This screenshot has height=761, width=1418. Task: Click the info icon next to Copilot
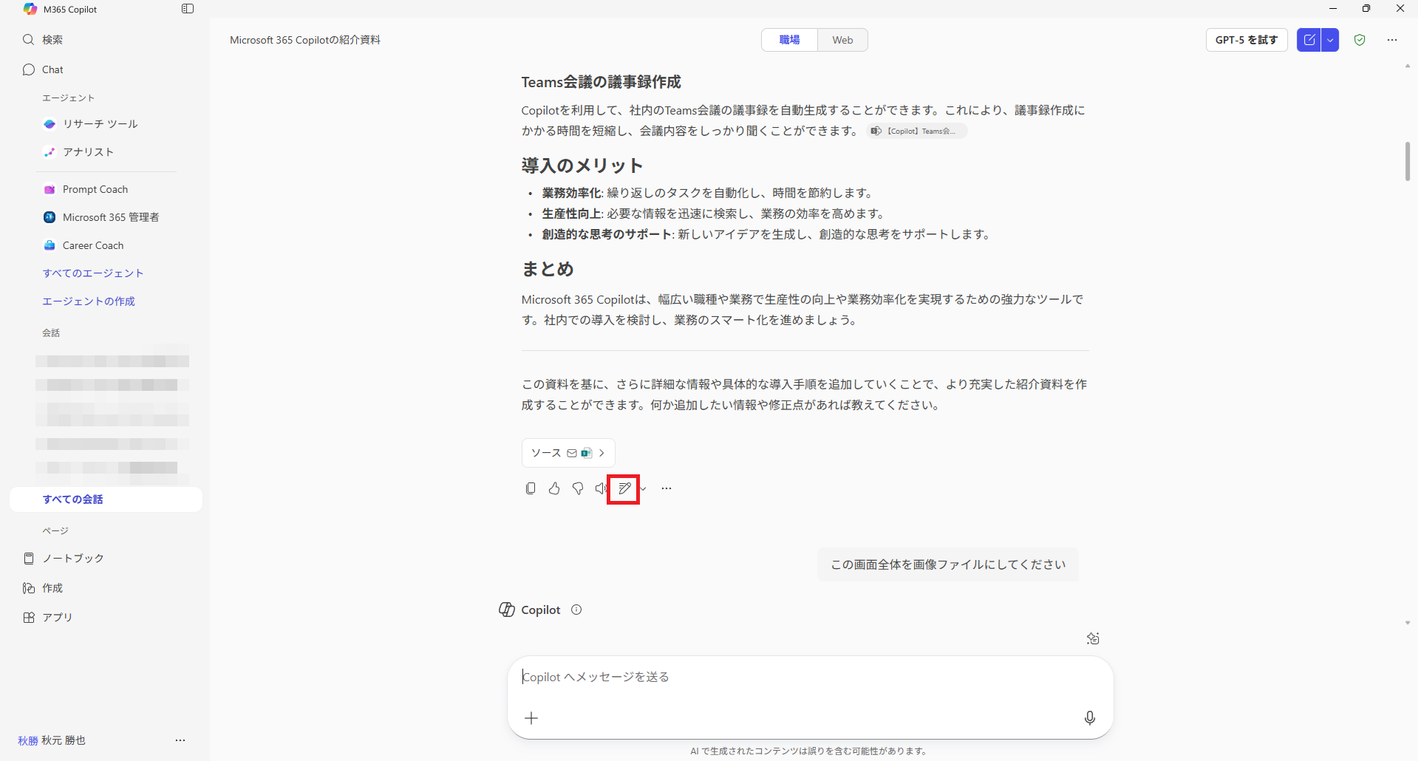(x=576, y=610)
